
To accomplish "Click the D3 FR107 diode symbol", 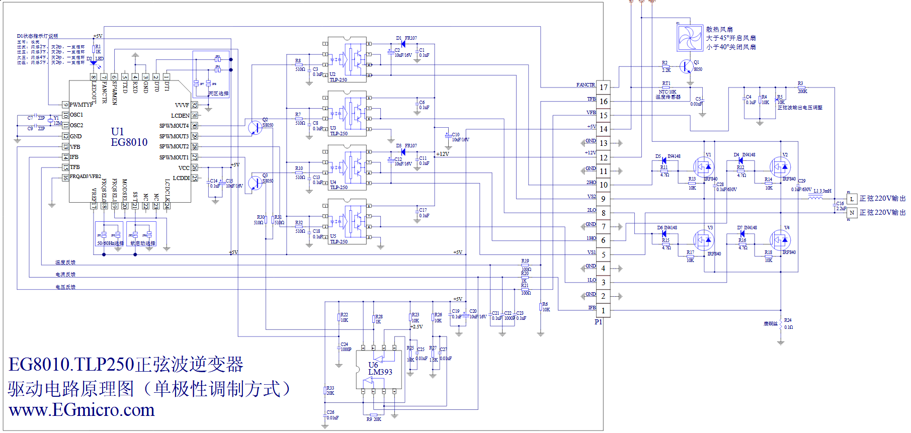I will click(x=403, y=151).
